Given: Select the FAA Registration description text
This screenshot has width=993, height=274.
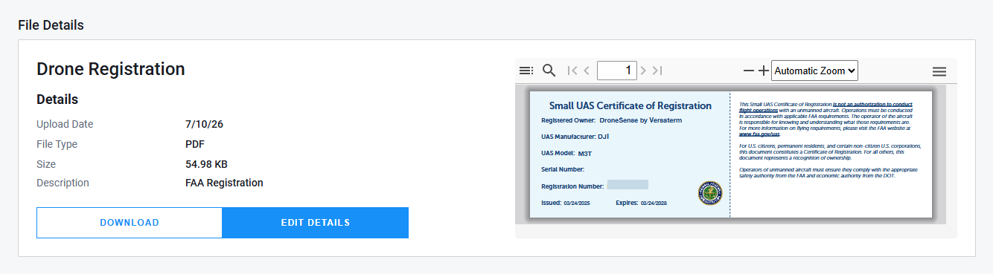Looking at the screenshot, I should point(224,183).
